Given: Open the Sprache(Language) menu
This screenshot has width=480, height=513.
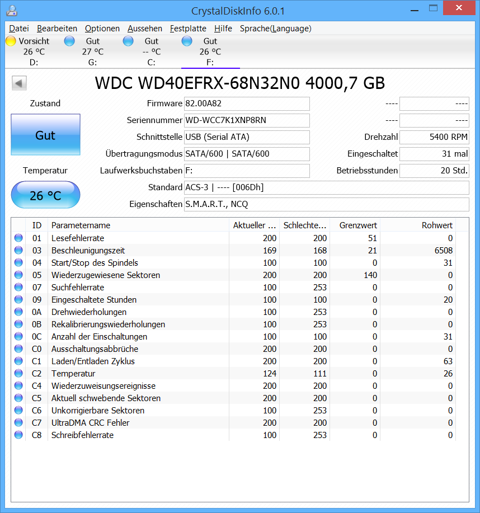Looking at the screenshot, I should click(x=275, y=29).
